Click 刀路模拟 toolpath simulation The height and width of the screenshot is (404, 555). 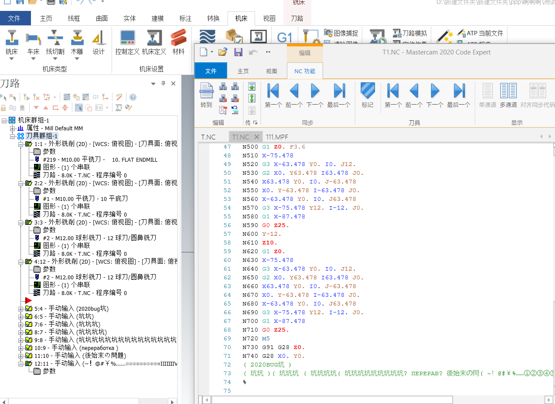(410, 33)
